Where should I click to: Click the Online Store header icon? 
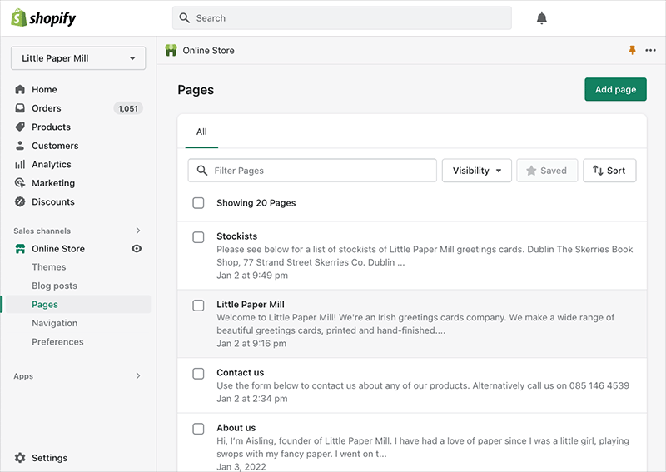pyautogui.click(x=171, y=50)
